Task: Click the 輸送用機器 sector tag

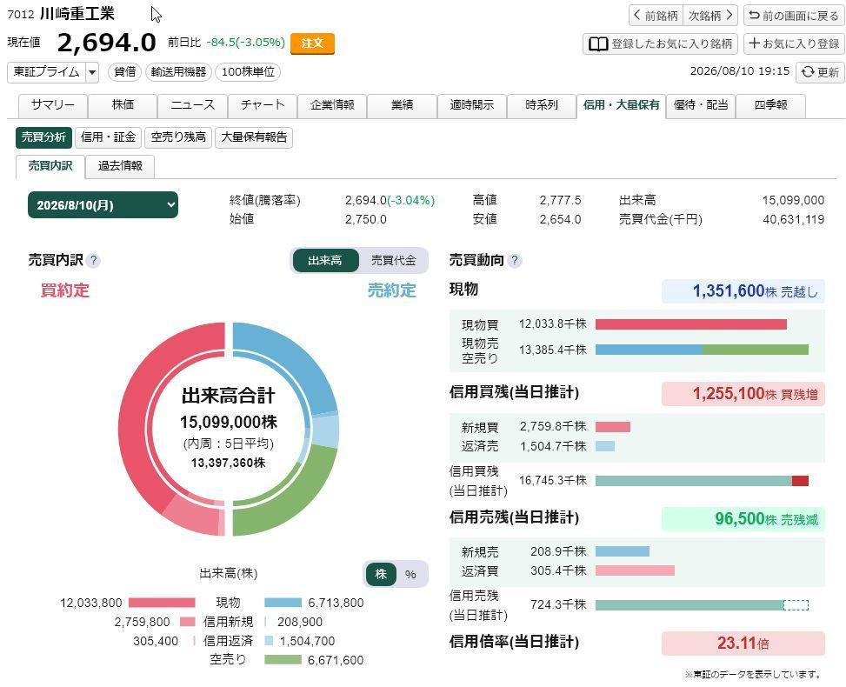Action: (178, 72)
